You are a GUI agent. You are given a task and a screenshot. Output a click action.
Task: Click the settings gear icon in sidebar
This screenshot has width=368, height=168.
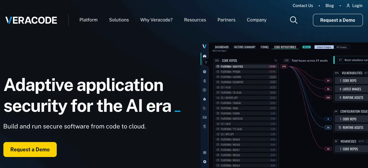(x=205, y=162)
